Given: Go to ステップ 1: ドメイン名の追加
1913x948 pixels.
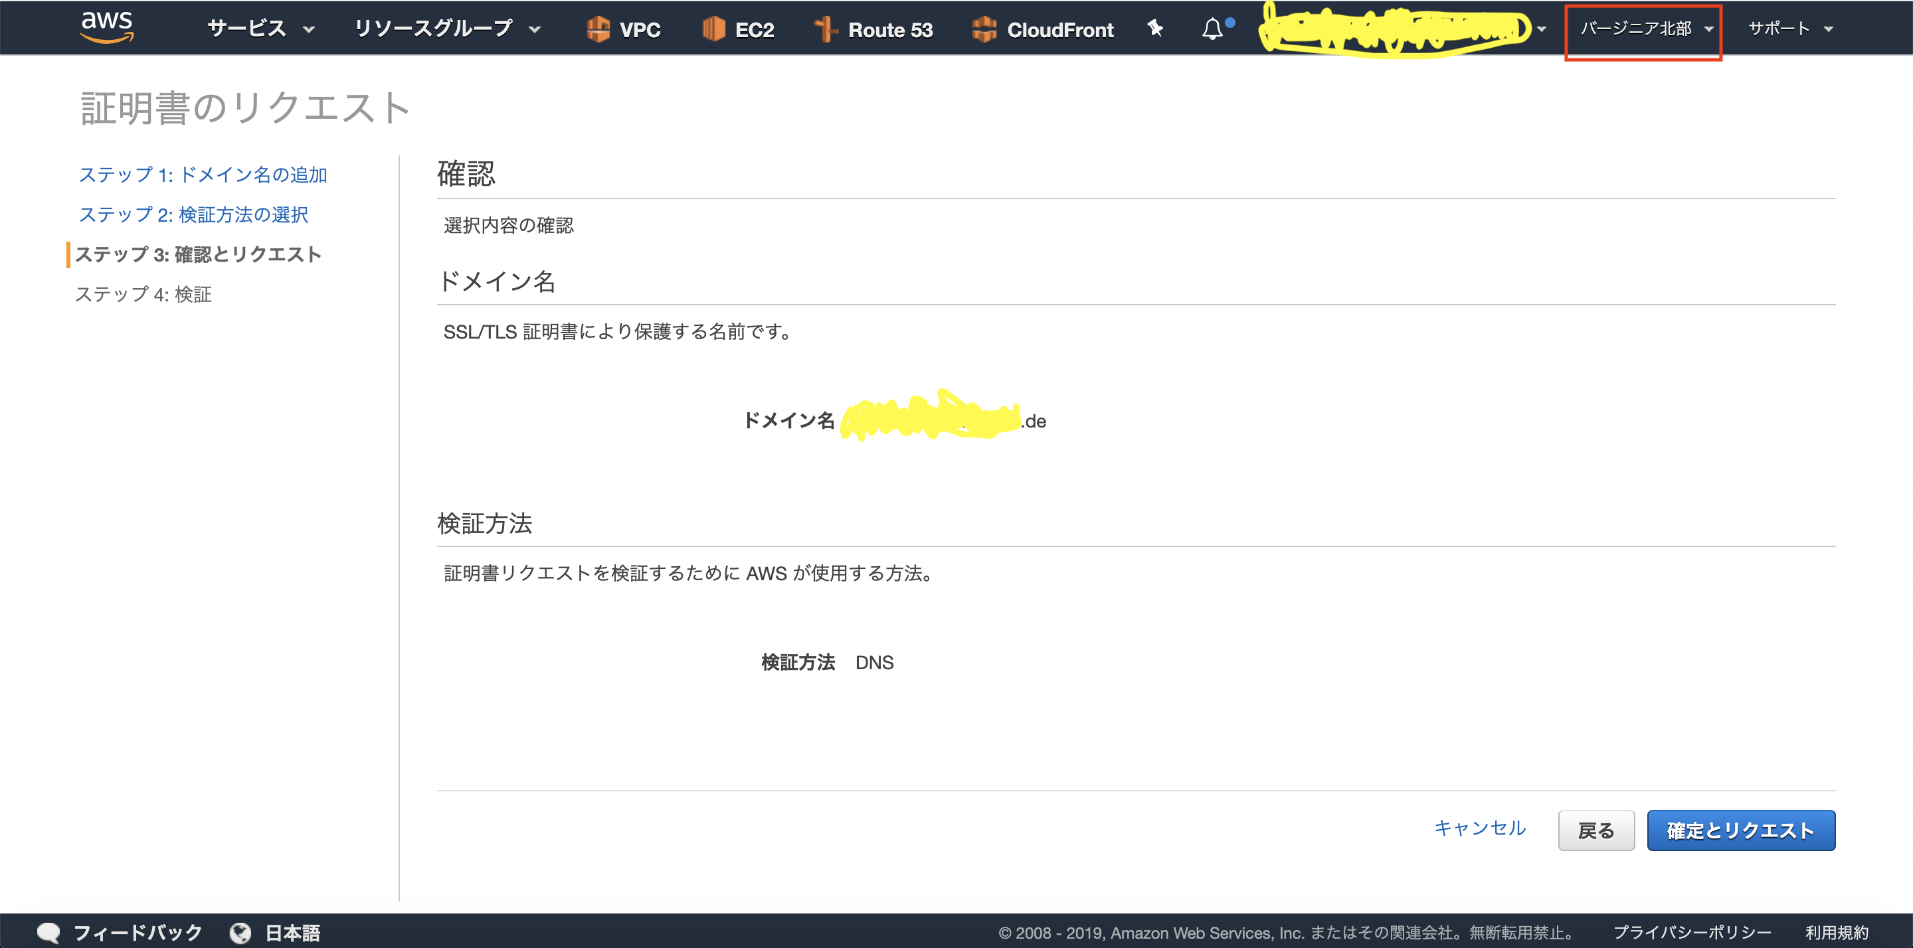Looking at the screenshot, I should click(x=203, y=175).
